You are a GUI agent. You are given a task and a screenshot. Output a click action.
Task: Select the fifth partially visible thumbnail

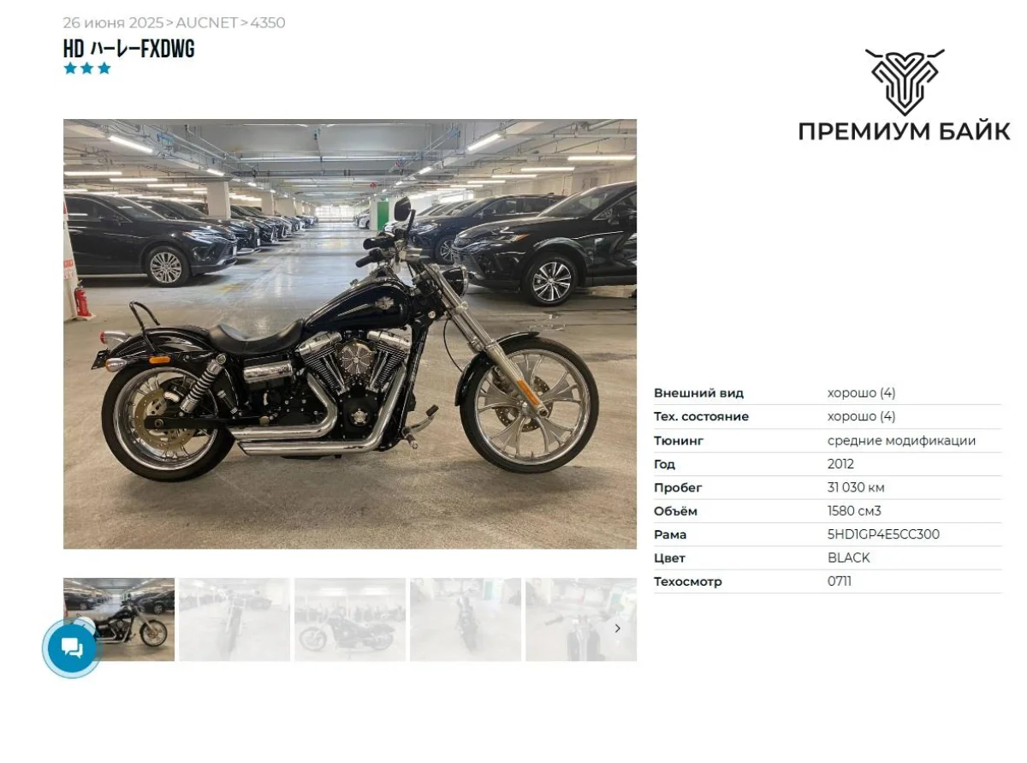(581, 619)
